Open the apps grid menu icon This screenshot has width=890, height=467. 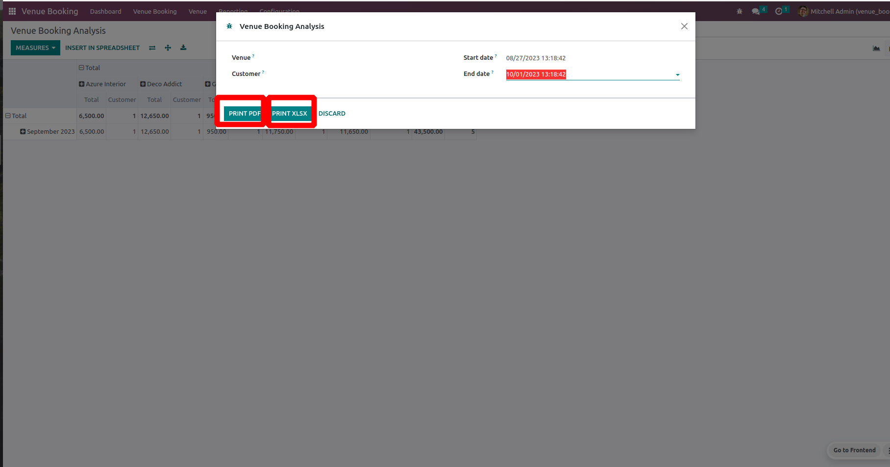pos(12,11)
